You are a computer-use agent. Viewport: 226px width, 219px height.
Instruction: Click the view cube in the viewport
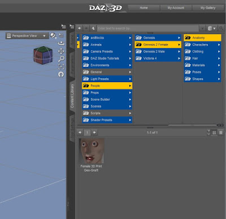(x=43, y=55)
